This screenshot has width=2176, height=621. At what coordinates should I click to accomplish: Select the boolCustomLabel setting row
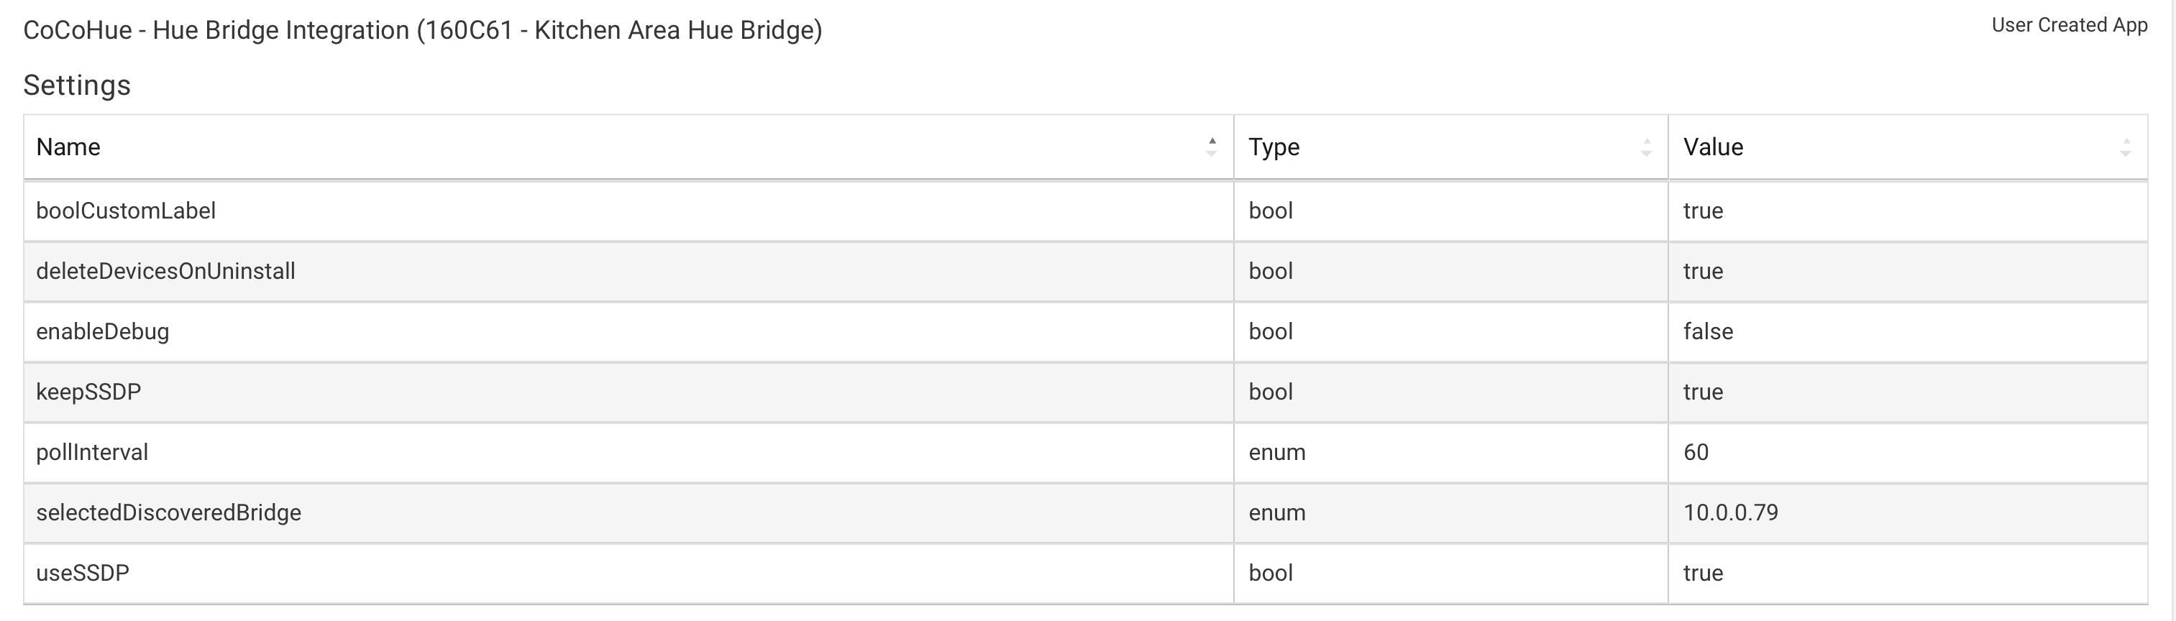tap(1085, 211)
